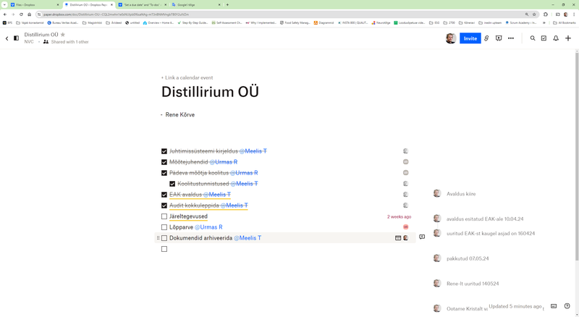Open the comment icon beside Dokumendid arhiveerida

[422, 237]
